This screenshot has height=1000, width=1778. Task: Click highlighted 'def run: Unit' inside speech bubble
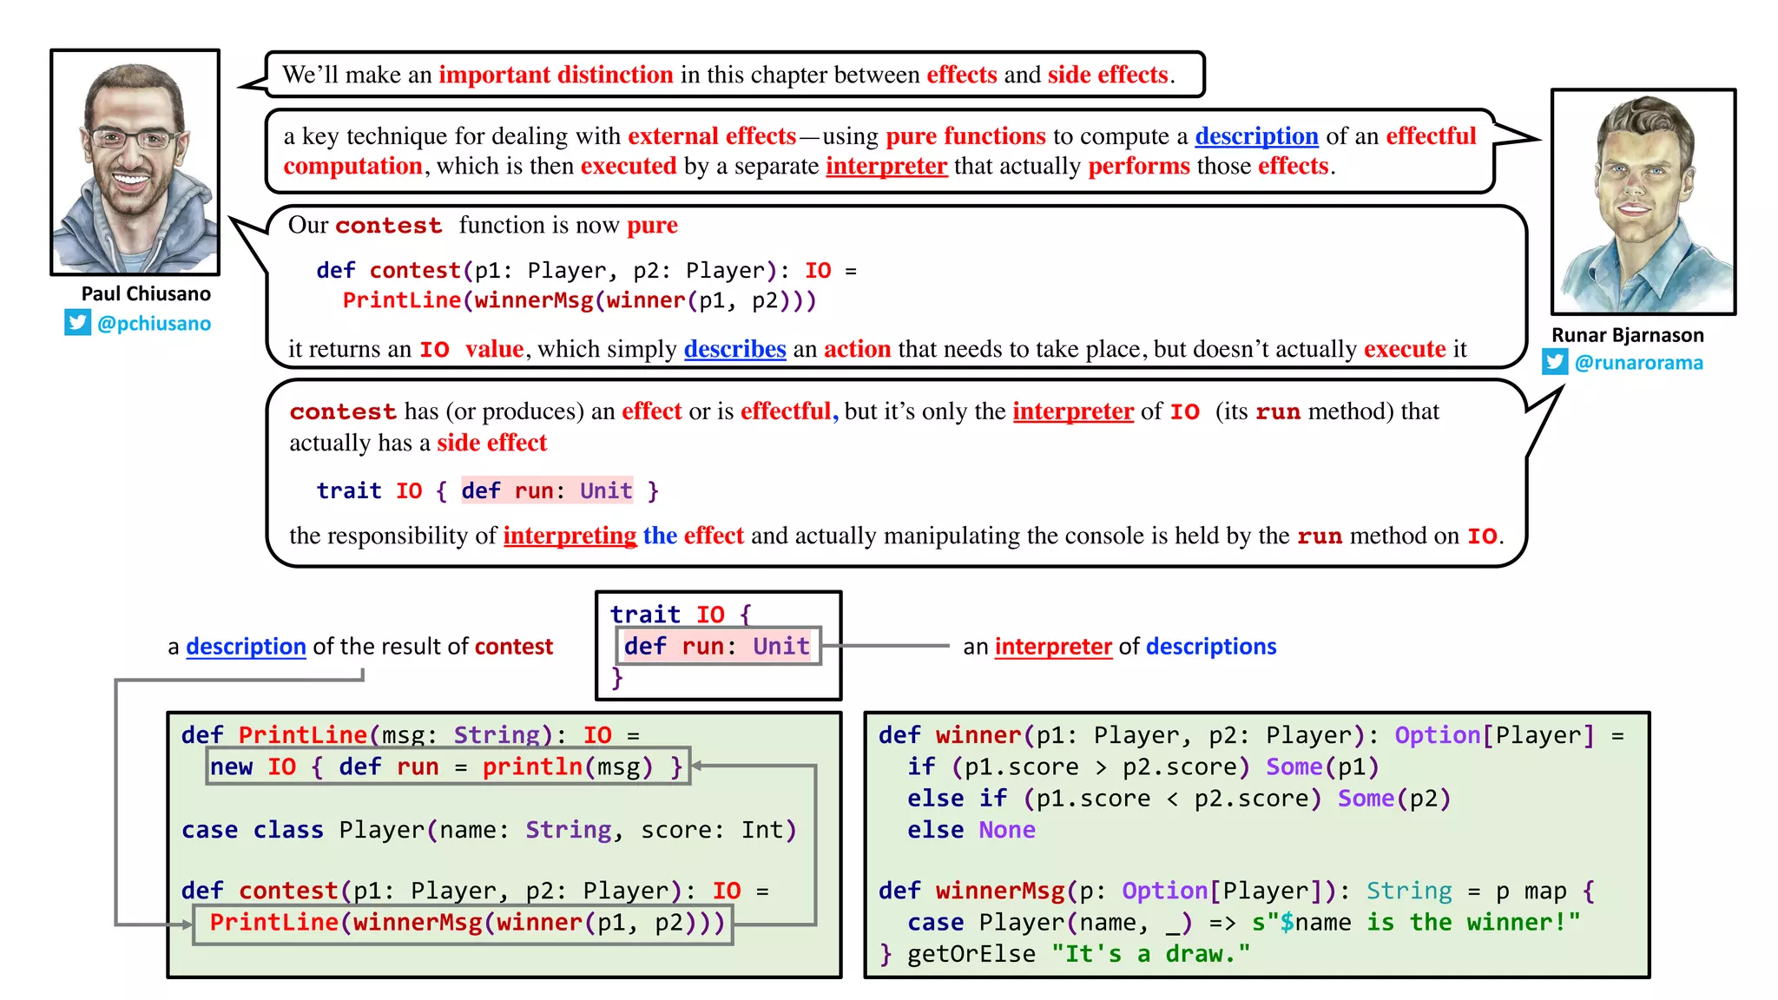[546, 491]
